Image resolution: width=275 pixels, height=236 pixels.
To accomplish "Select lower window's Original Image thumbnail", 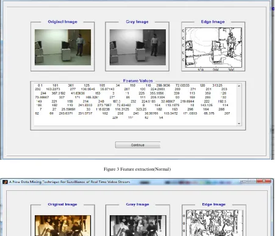I will 63,226.
